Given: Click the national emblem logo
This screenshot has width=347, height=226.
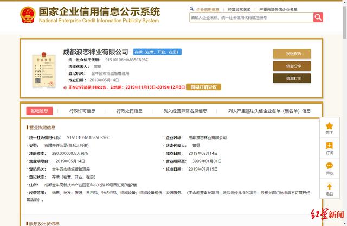Looking at the screenshot, I should click(x=28, y=15).
